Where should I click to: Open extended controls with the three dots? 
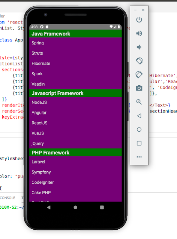coord(139,157)
